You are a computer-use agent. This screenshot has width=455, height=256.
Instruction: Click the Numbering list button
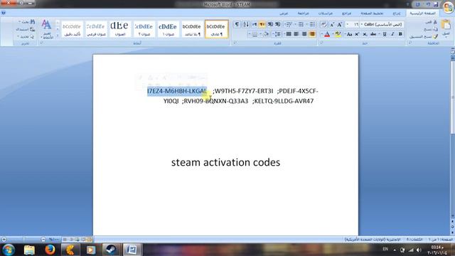pyautogui.click(x=301, y=25)
